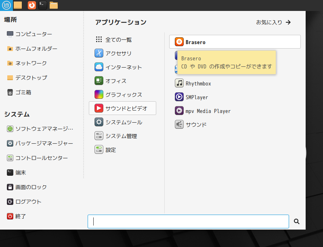The height and width of the screenshot is (247, 323).
Task: Click the ログアウト icon
Action: point(10,202)
